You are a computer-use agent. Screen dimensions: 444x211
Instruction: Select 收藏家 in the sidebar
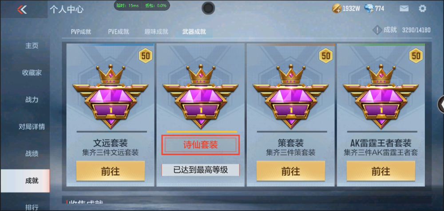click(x=32, y=73)
